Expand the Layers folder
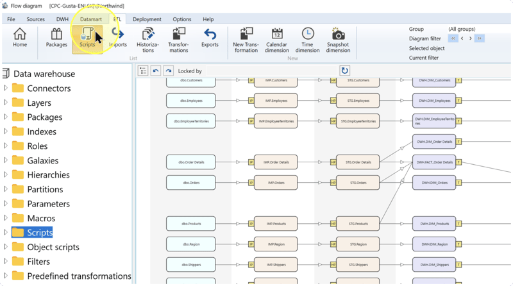The height and width of the screenshot is (286, 513). click(x=6, y=103)
